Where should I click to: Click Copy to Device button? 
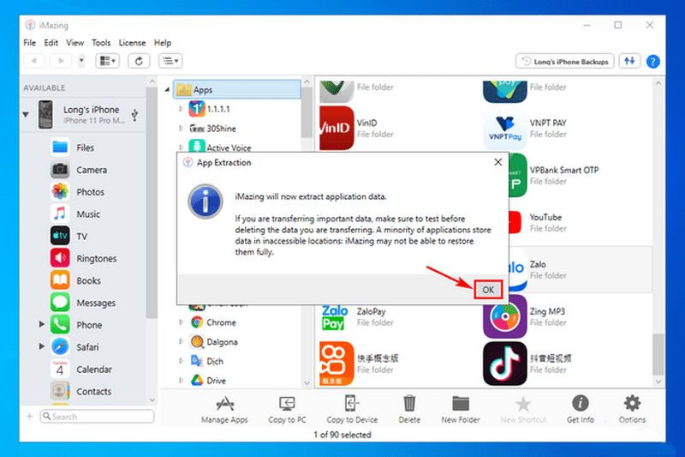352,409
